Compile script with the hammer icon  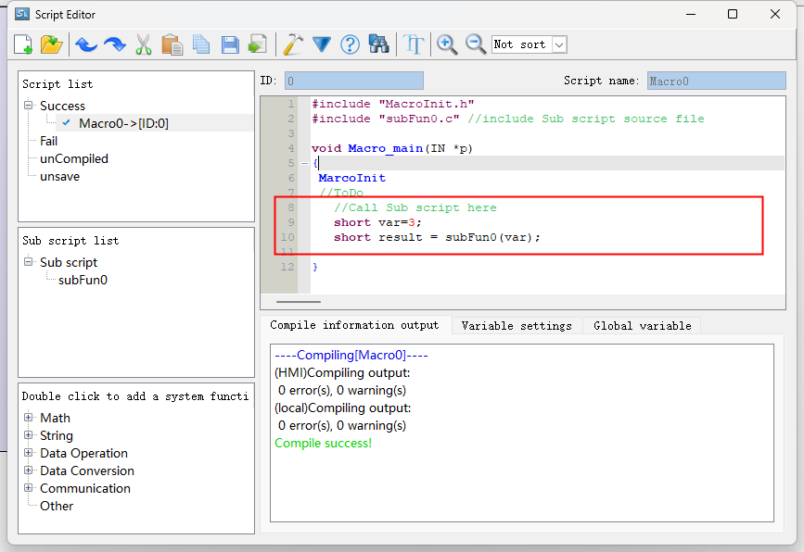click(x=293, y=44)
